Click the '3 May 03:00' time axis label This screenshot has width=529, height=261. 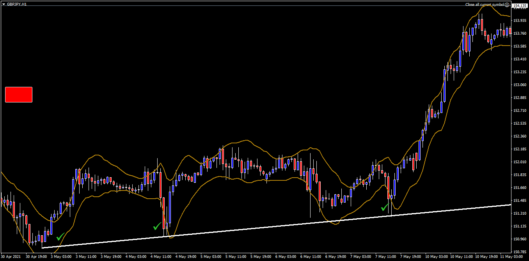(61, 257)
